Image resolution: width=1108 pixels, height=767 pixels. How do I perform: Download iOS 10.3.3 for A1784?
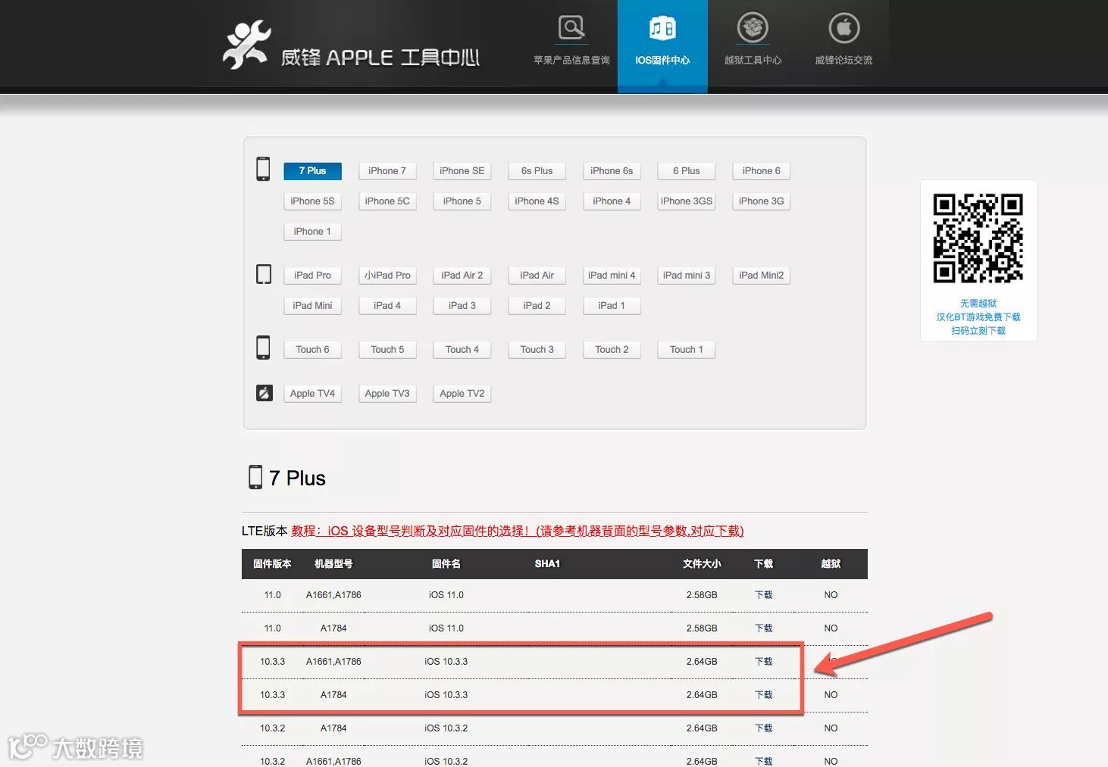pyautogui.click(x=763, y=695)
